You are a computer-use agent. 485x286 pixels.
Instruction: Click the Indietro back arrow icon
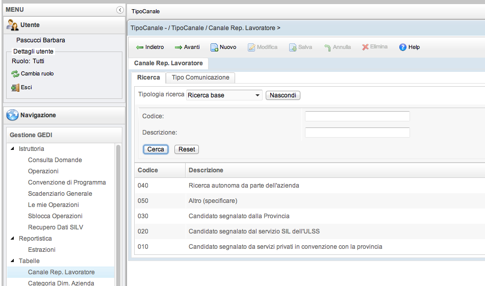point(140,47)
